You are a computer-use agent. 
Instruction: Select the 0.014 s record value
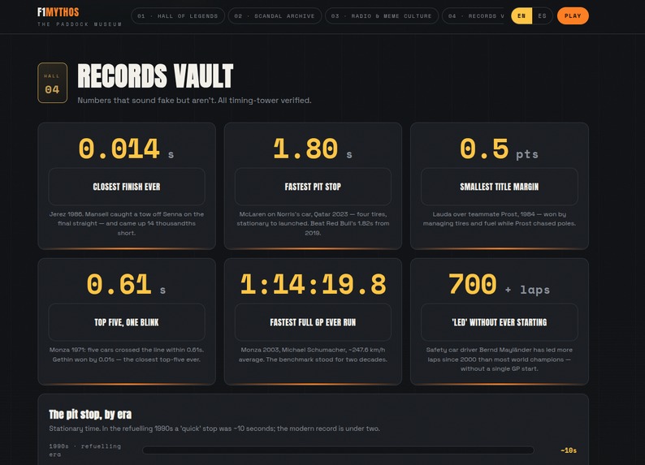pyautogui.click(x=126, y=149)
